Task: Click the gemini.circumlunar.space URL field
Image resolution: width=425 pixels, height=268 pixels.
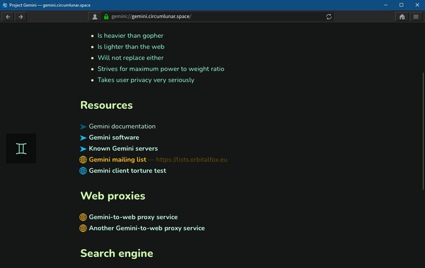Action: coord(217,16)
